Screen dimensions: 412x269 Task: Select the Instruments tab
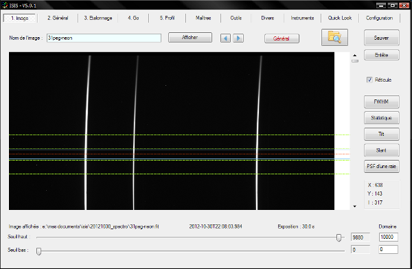(302, 18)
